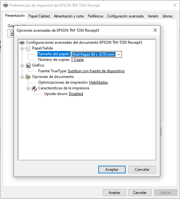Confirm with Aceptar in the advanced dialog
Viewport: 180px width, 199px height.
tap(112, 170)
